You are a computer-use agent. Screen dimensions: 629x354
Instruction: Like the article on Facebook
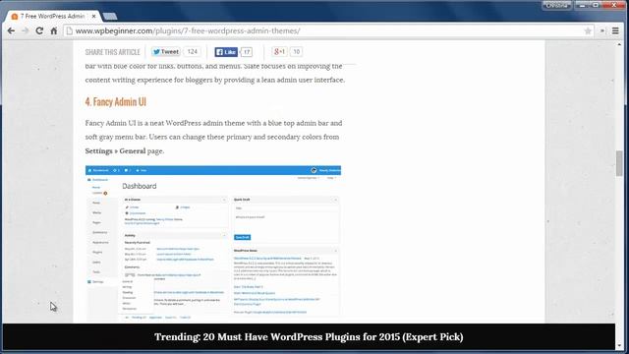point(226,52)
